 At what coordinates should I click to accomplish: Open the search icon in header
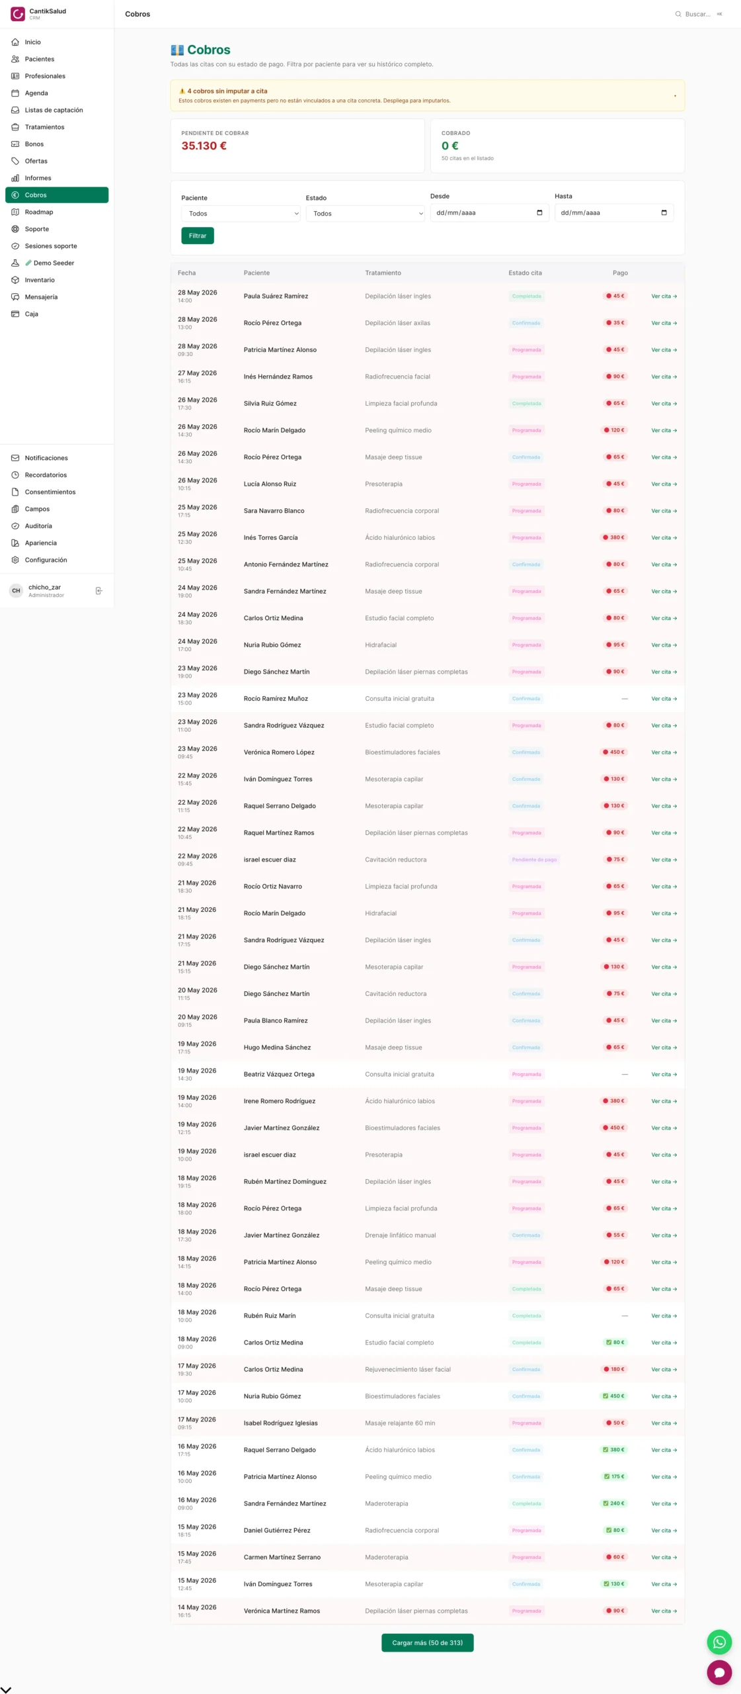coord(678,14)
